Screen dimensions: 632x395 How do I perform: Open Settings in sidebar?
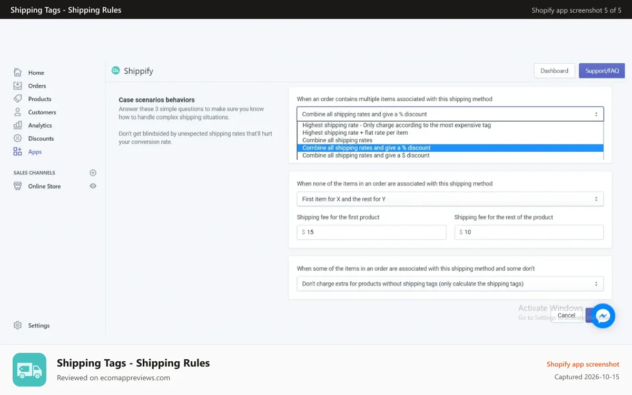[x=39, y=325]
